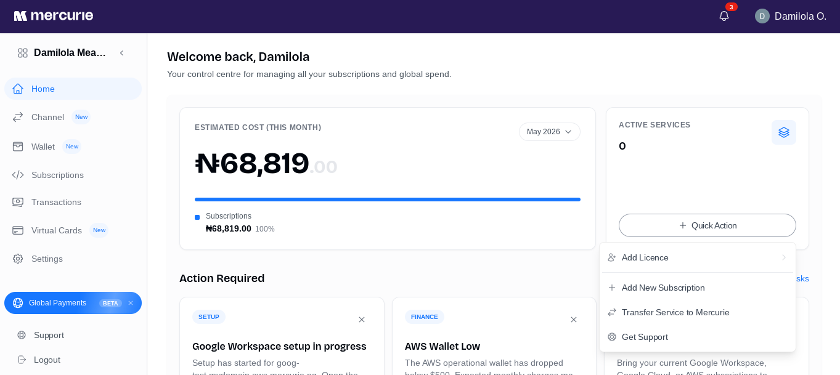Click the Action Required heading
840x375 pixels.
[222, 278]
